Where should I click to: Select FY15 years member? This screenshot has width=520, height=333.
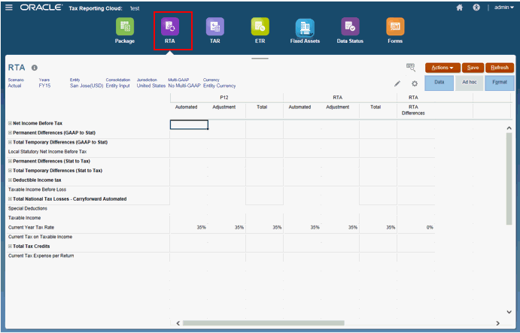pos(44,86)
